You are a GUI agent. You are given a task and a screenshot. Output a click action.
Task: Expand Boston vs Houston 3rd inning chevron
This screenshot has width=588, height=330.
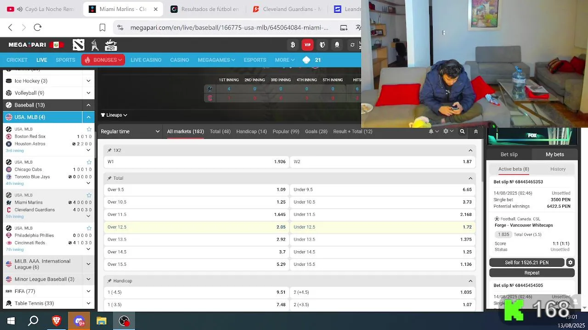tap(88, 150)
